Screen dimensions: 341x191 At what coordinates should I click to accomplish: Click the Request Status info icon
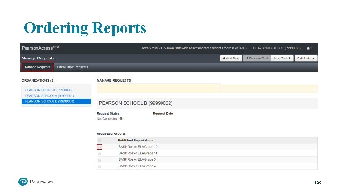coord(121,119)
